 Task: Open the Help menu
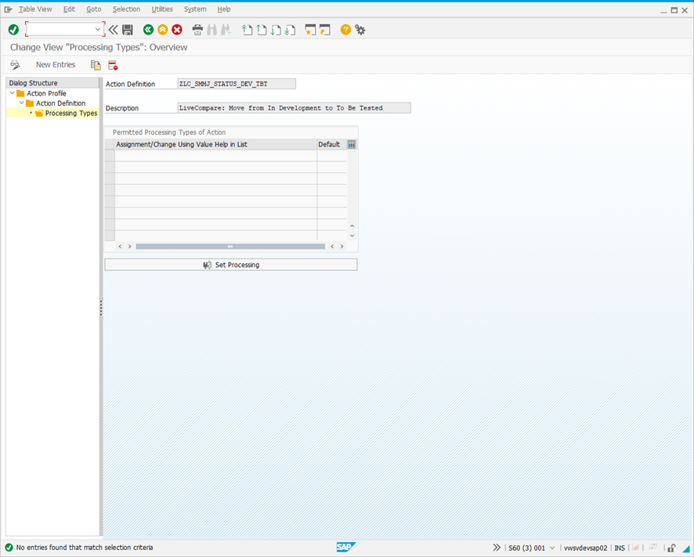[224, 9]
